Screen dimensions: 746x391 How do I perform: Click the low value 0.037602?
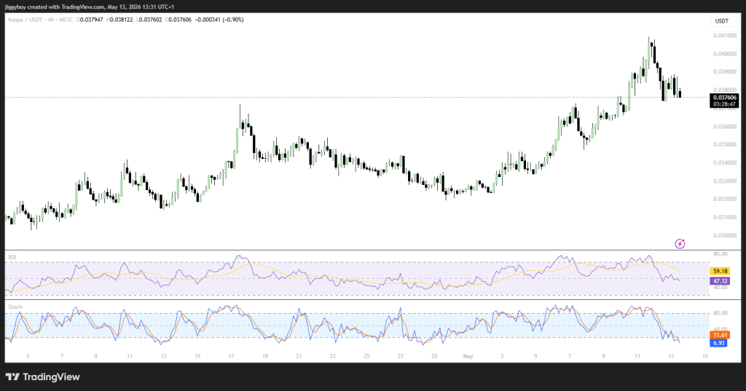coord(149,20)
